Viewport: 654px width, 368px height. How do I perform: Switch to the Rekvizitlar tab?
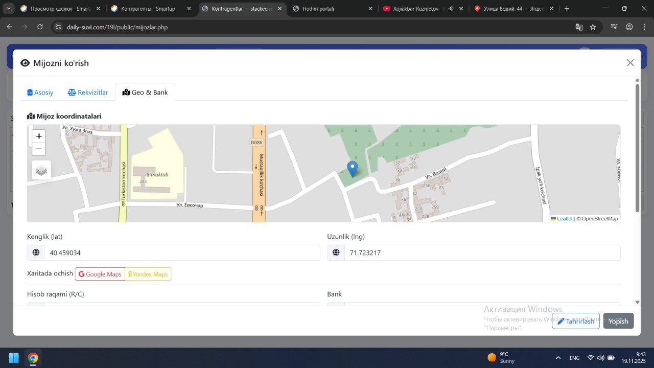tap(88, 93)
